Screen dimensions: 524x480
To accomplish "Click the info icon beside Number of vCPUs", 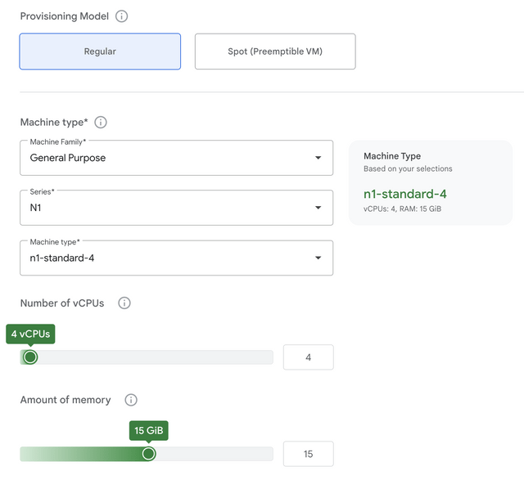I will [x=124, y=303].
